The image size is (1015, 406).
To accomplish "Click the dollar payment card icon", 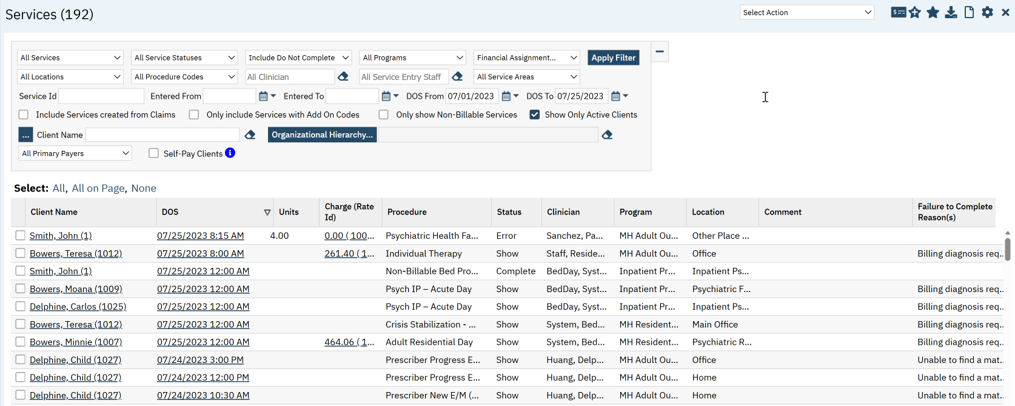I will tap(898, 12).
